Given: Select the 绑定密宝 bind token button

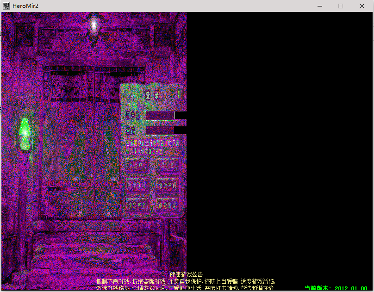Looking at the screenshot, I should click(137, 205).
